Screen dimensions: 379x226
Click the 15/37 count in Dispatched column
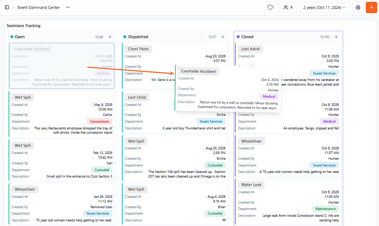(212, 37)
